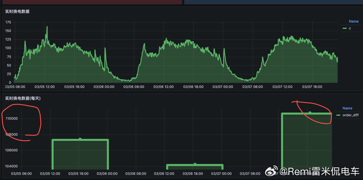
Task: Toggle the order_diff series legend label
Action: [350, 115]
